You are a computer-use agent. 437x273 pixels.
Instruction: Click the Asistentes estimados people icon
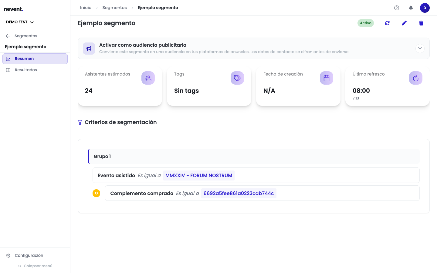pos(148,78)
